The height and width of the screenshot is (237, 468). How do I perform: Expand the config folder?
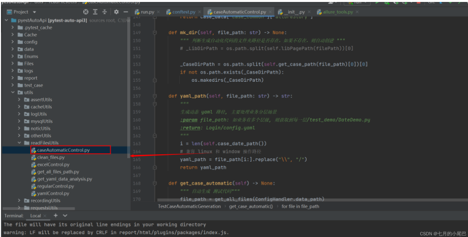click(13, 42)
